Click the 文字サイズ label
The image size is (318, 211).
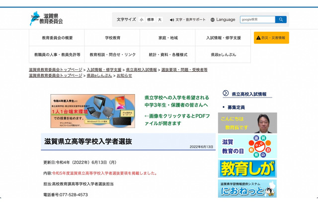[x=126, y=20]
